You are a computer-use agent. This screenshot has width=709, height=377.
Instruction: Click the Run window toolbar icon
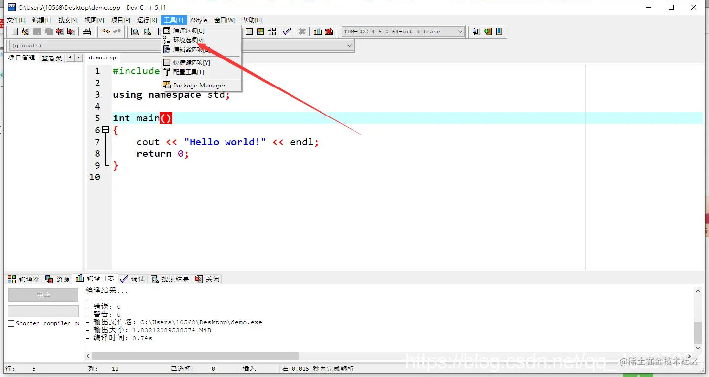(249, 31)
